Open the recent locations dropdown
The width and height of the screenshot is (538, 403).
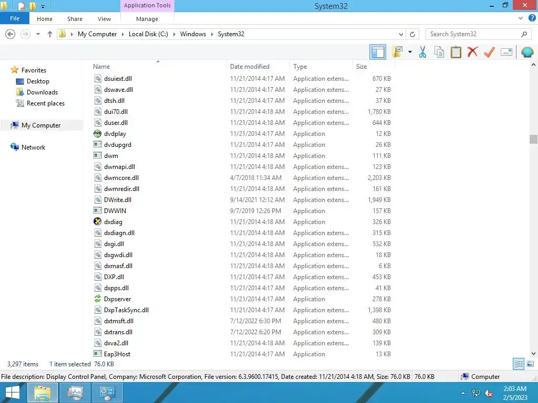38,34
